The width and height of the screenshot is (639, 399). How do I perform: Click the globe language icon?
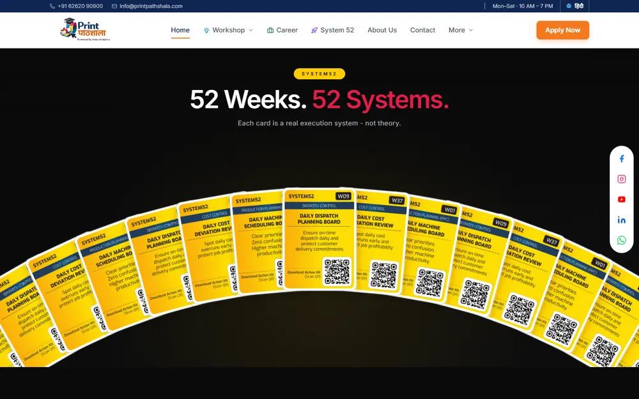[569, 6]
